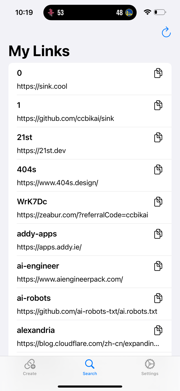
Task: Tap the Rockets vs Warriors score pill
Action: point(90,12)
